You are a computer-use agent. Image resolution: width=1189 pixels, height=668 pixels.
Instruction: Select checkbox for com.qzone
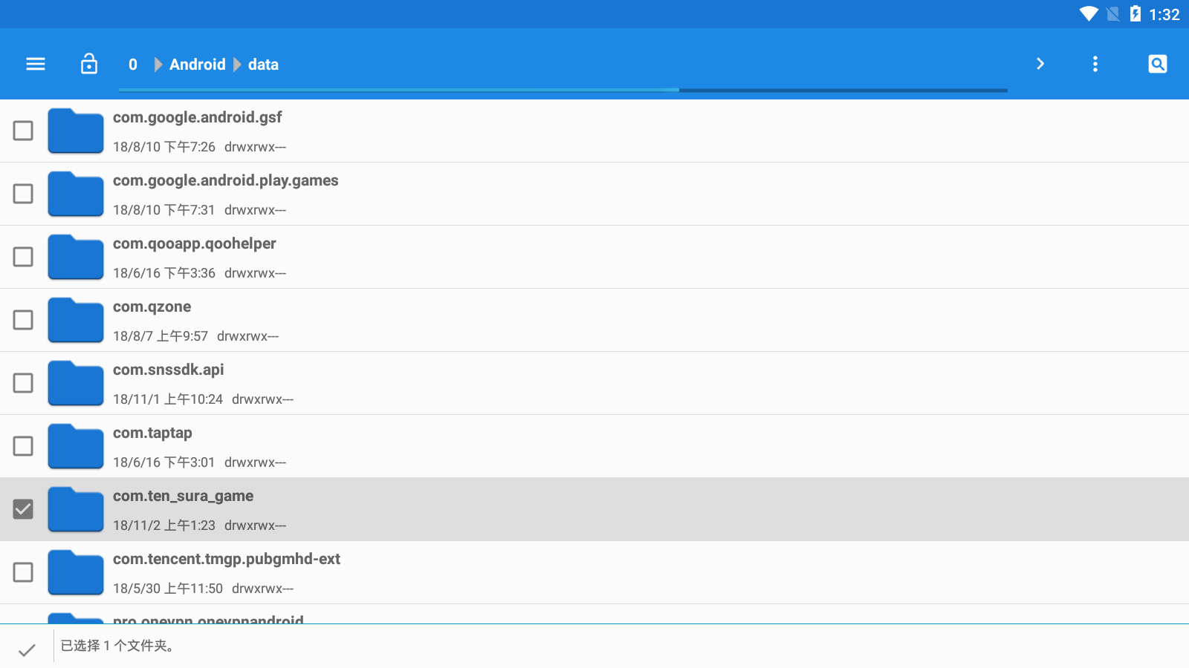23,320
